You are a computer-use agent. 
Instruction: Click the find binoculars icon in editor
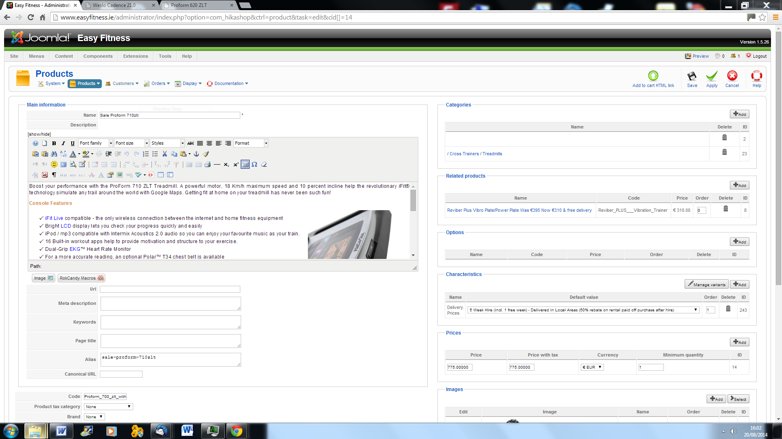point(54,154)
